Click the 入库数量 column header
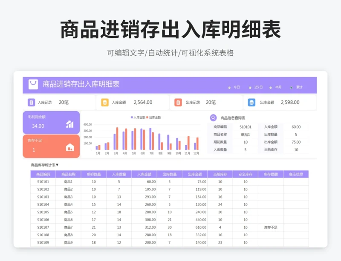This screenshot has width=341, height=261. [119, 174]
